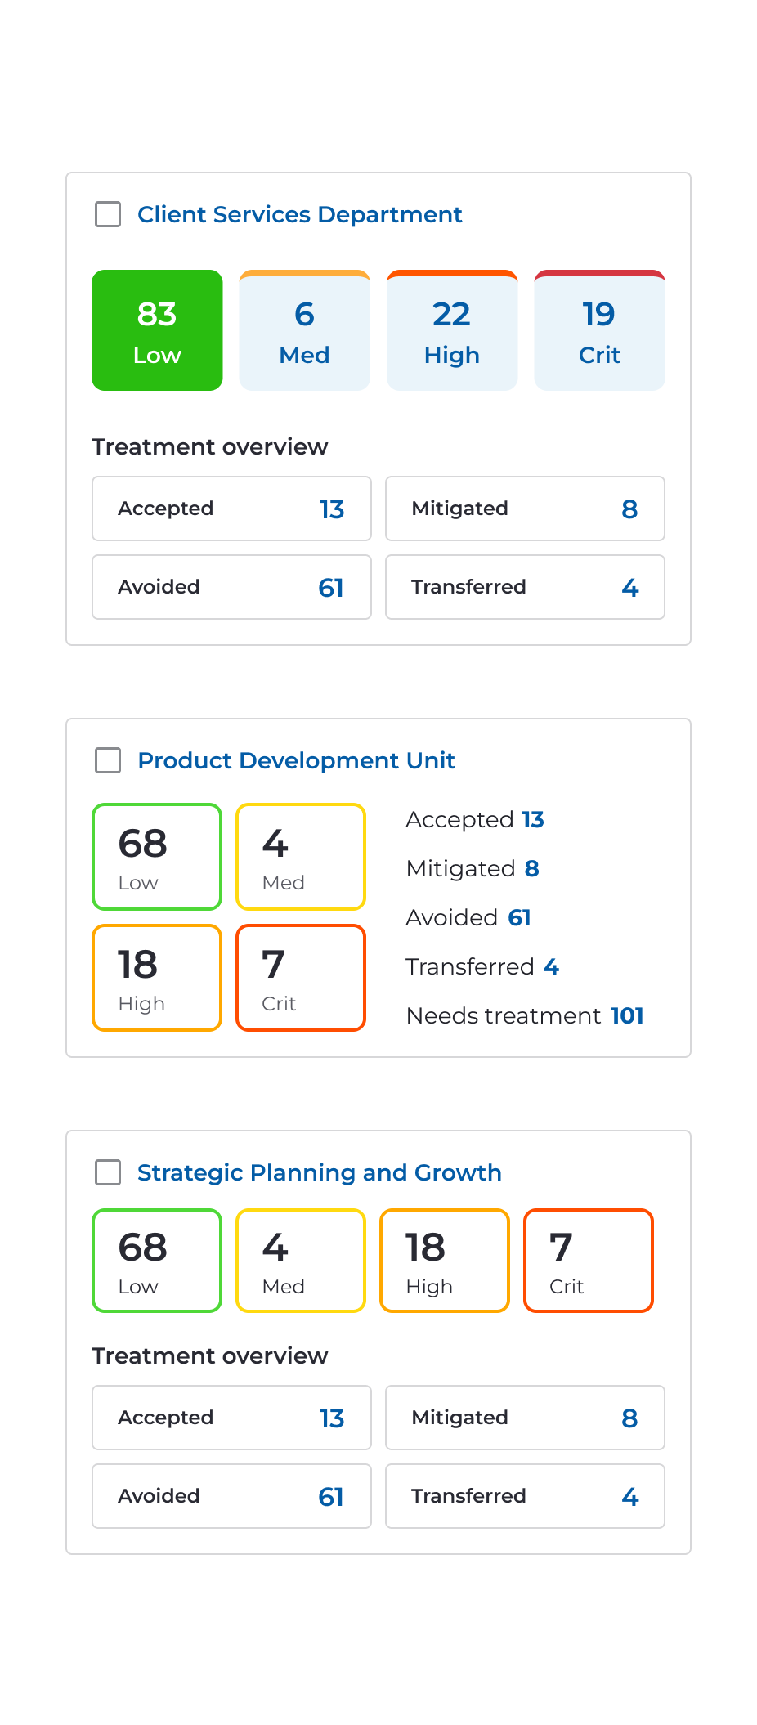Select the 18 High tile in Strategic Planning

point(445,1261)
